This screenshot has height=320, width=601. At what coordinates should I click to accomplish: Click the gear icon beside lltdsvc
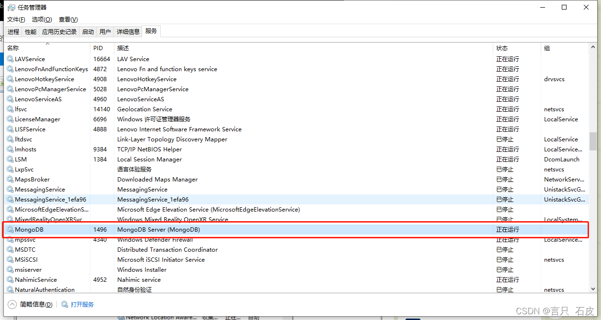coord(10,139)
